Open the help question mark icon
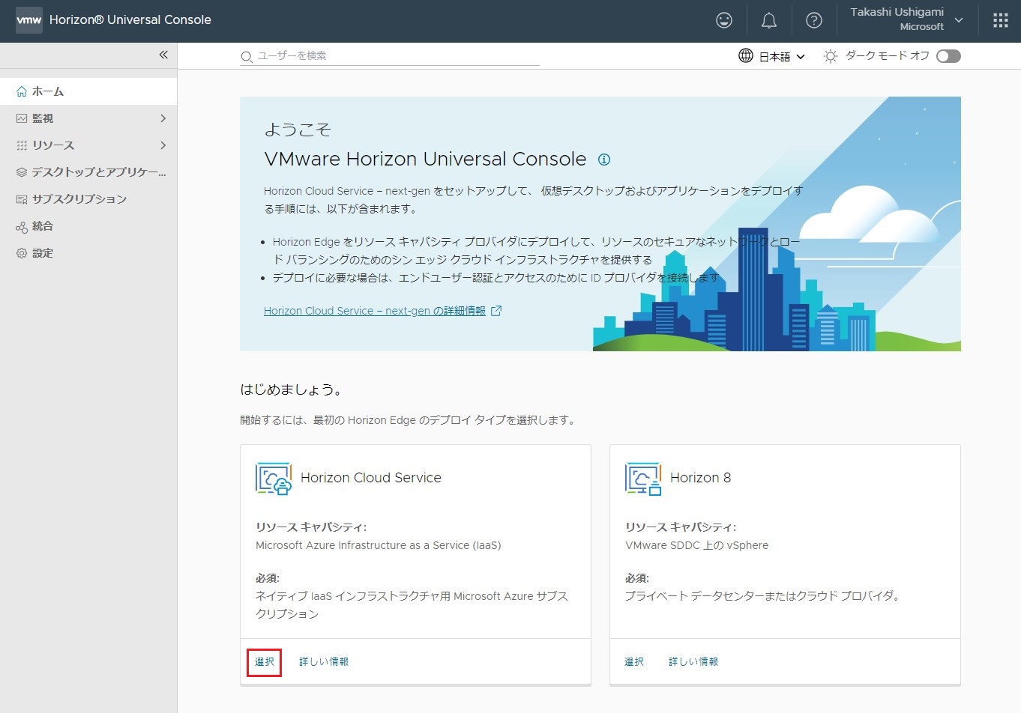 [x=814, y=19]
